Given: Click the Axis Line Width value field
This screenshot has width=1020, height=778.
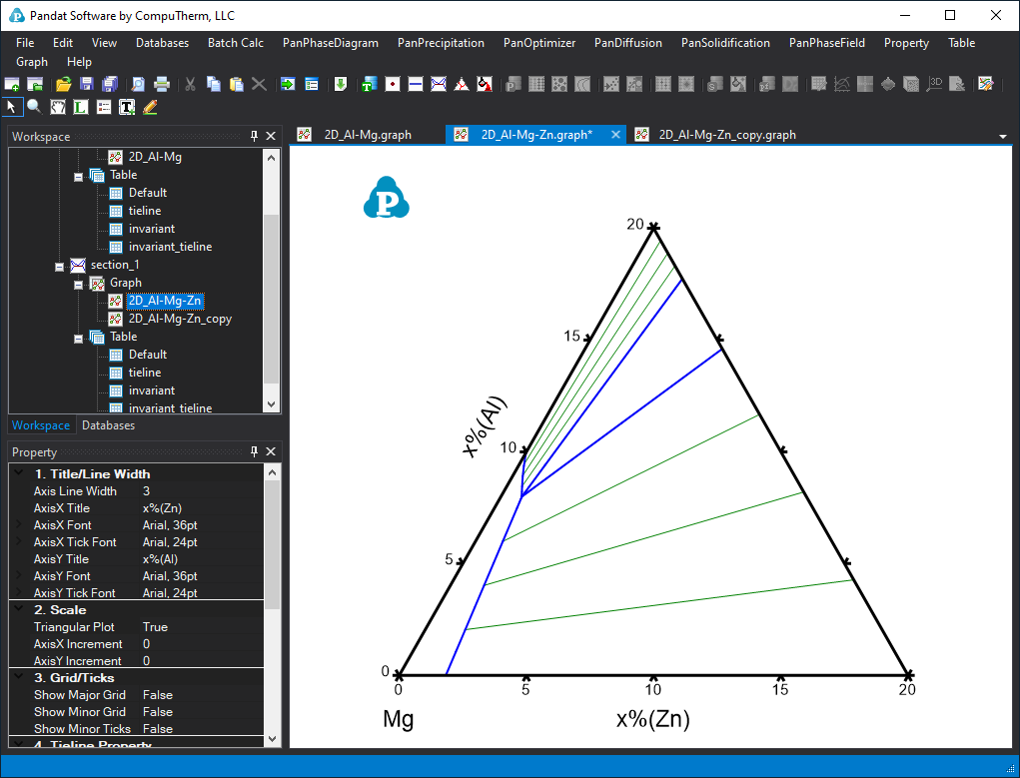Looking at the screenshot, I should coord(200,491).
